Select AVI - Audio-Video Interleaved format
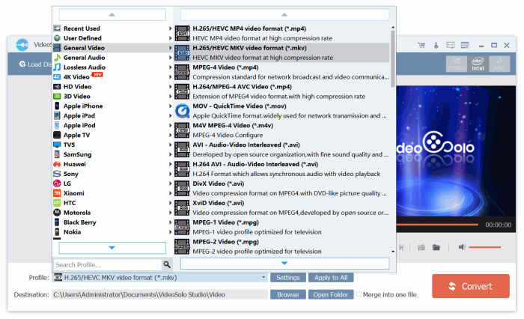This screenshot has height=319, width=524. tap(281, 150)
